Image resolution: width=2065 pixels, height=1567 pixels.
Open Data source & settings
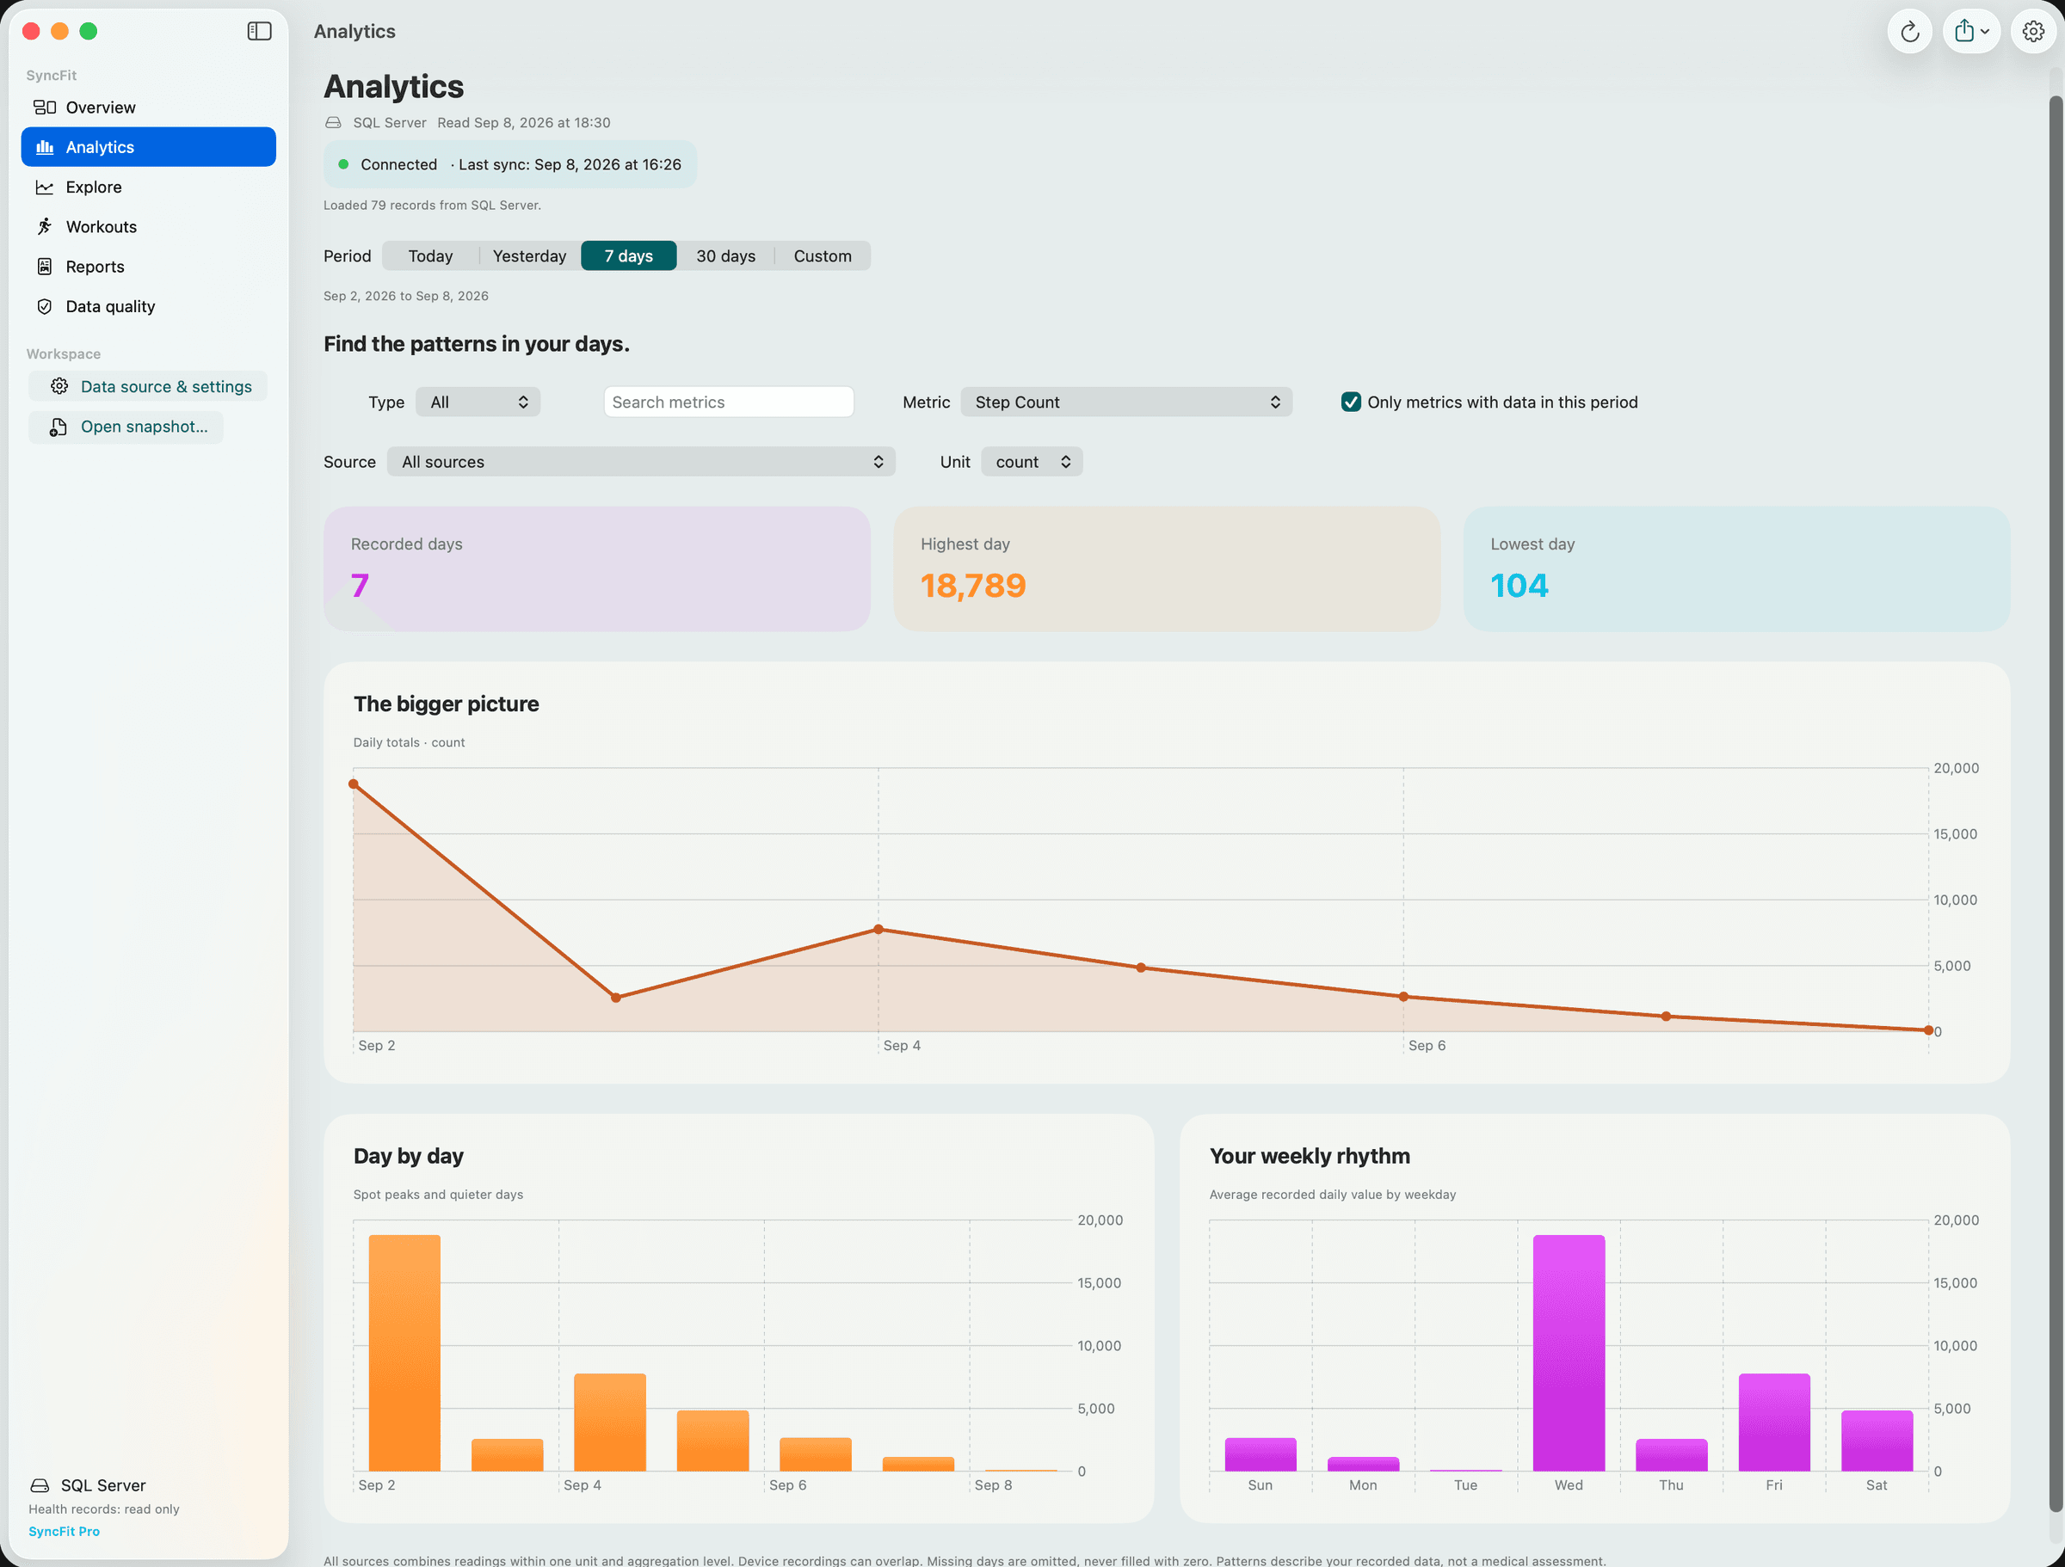tap(149, 386)
